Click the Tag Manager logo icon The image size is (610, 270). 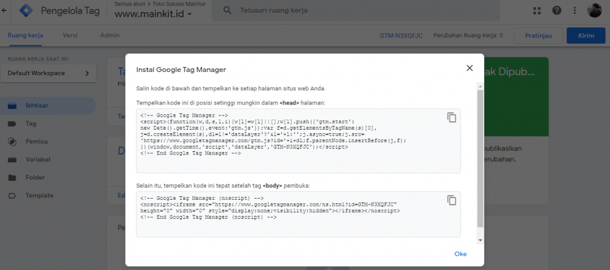pos(26,11)
